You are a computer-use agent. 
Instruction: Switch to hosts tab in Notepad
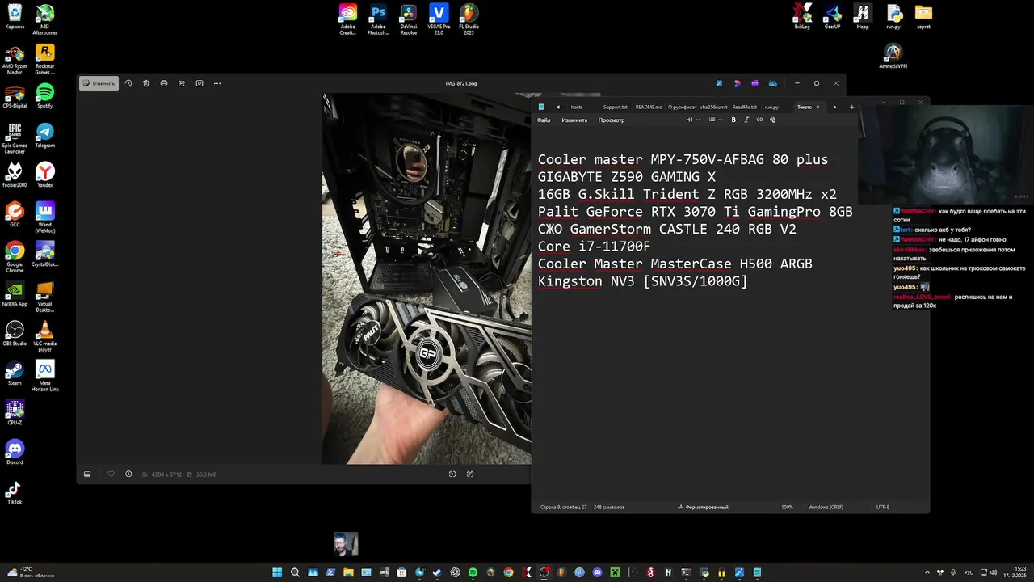tap(577, 107)
